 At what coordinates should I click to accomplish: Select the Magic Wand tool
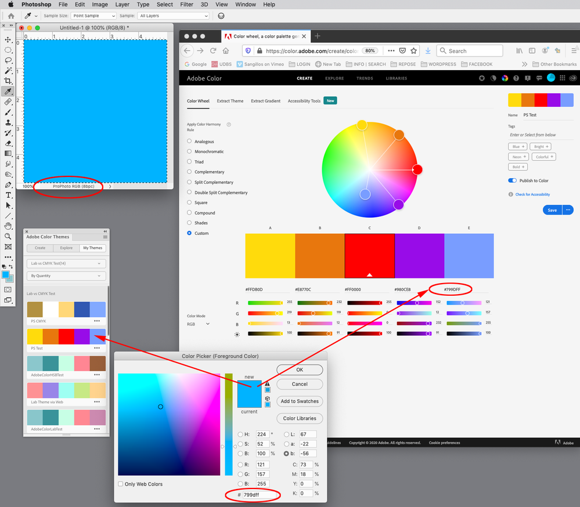coord(8,71)
